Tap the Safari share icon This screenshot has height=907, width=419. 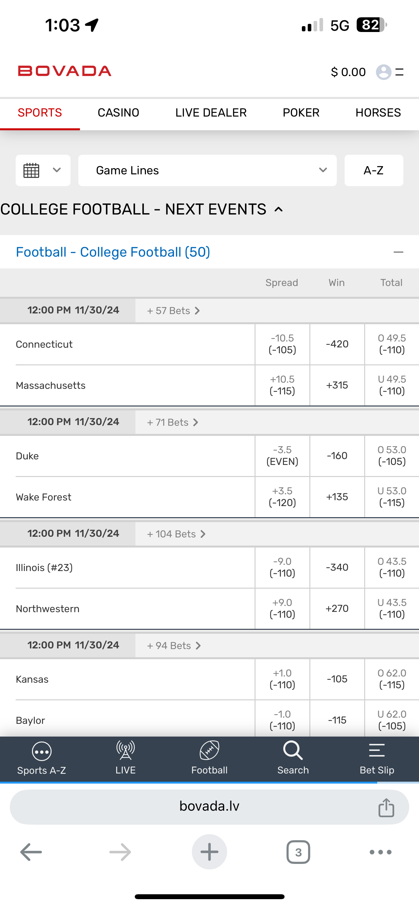click(x=386, y=807)
